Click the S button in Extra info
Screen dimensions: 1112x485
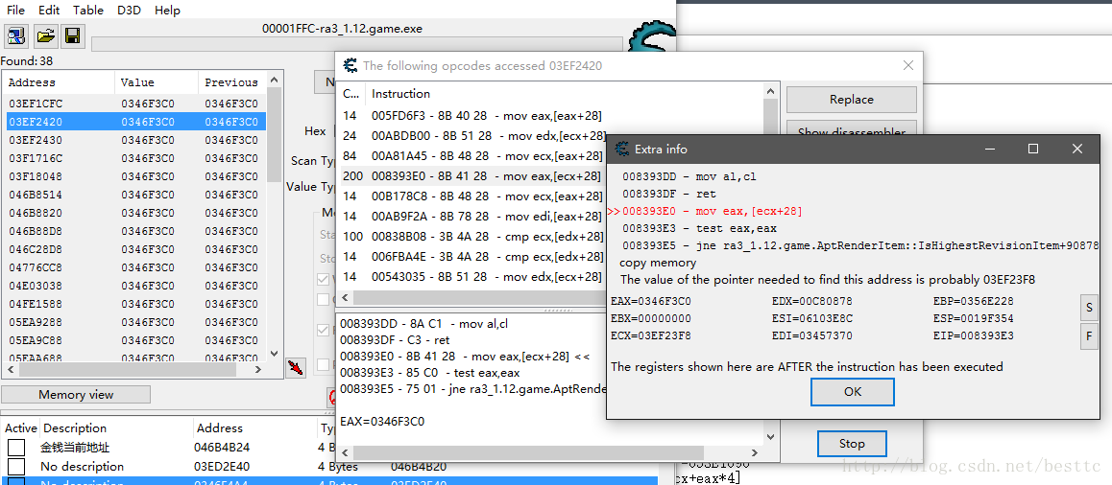(x=1089, y=308)
